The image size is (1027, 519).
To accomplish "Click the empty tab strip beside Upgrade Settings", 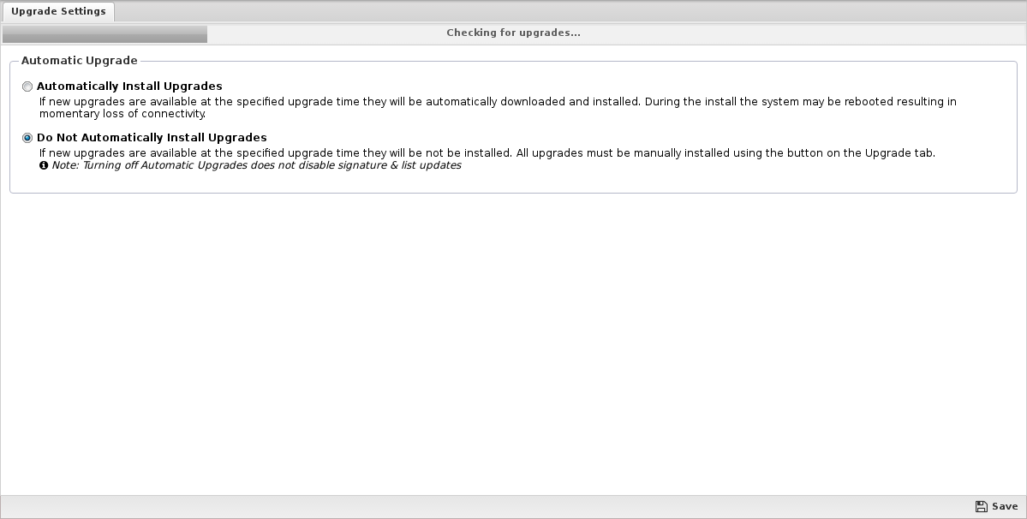I will (570, 12).
